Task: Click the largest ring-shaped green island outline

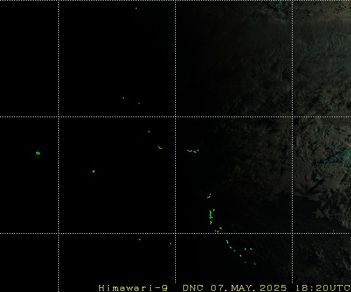Action: click(38, 153)
